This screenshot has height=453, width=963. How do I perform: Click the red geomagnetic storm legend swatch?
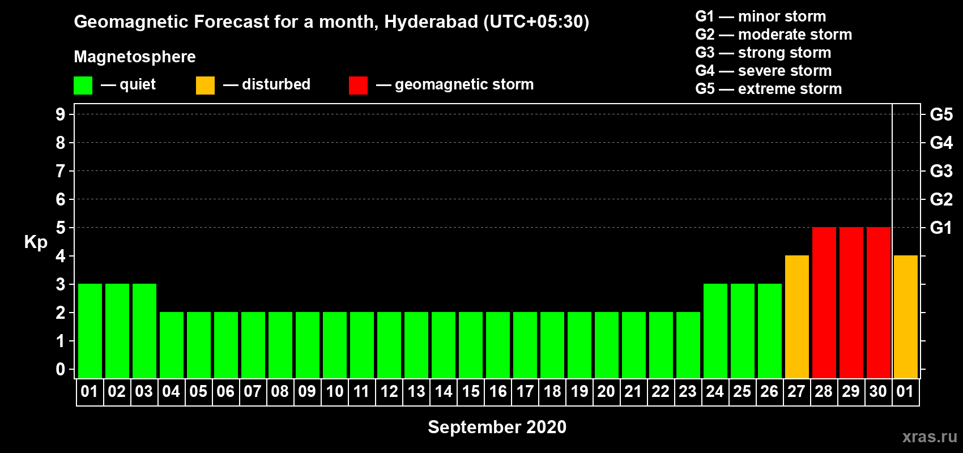click(358, 86)
